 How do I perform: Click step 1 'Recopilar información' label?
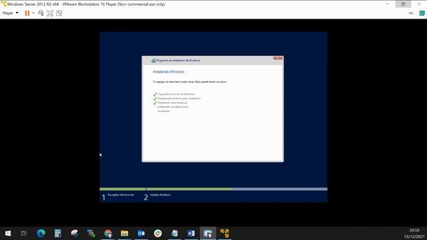point(121,195)
